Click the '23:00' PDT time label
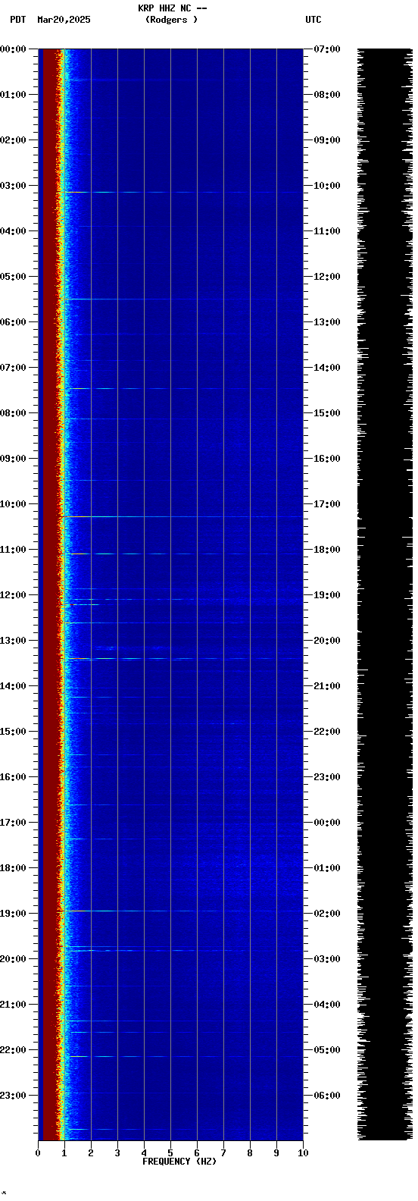Image resolution: width=418 pixels, height=1201 pixels. (13, 1096)
